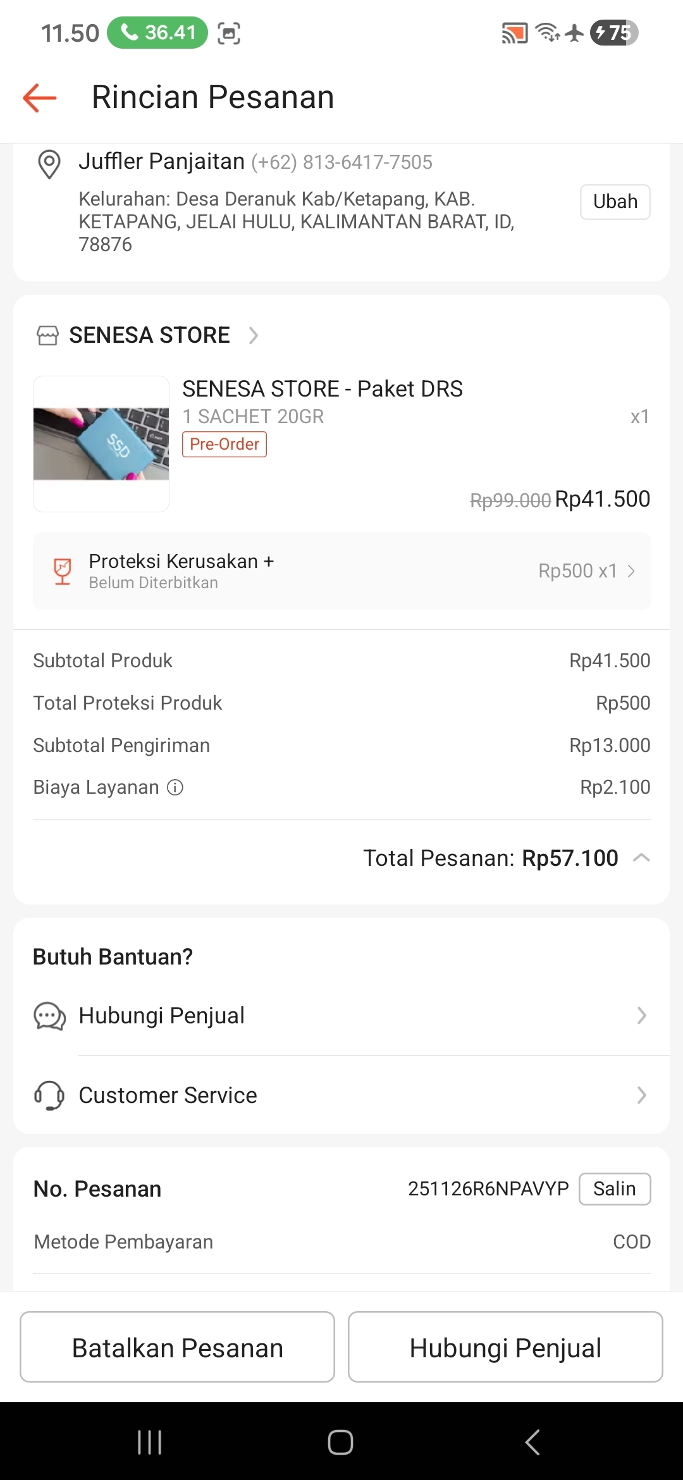The image size is (683, 1480).
Task: Copy order number with Salin
Action: pos(614,1189)
